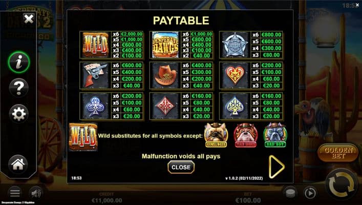Open the settings gear icon

click(x=19, y=113)
